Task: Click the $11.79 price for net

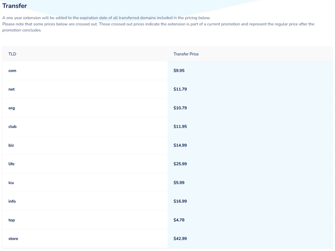Action: 180,89
